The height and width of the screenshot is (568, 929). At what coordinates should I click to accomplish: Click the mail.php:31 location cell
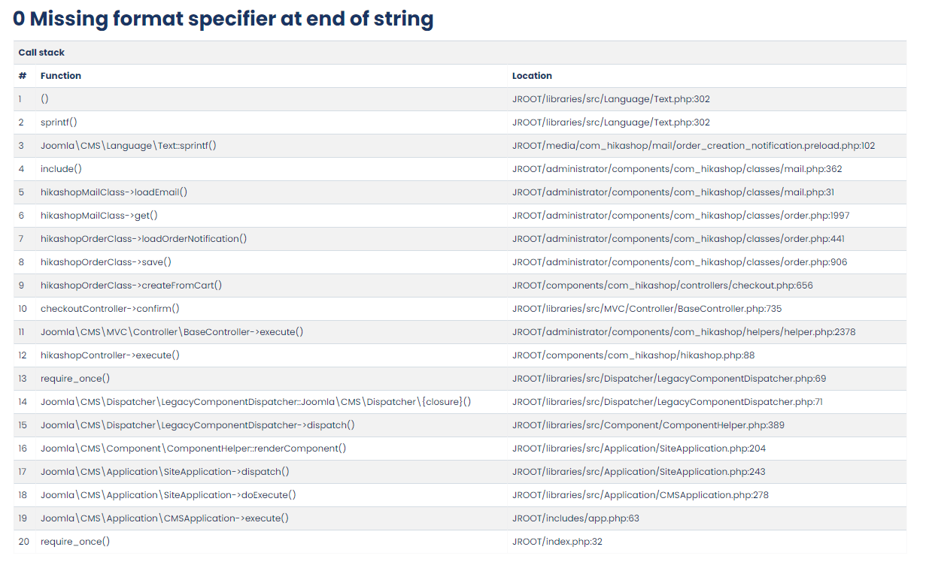(x=672, y=192)
